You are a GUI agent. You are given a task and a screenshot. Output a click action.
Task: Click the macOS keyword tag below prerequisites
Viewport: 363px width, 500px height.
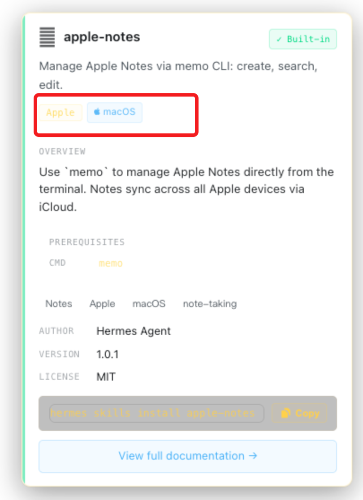(x=149, y=303)
